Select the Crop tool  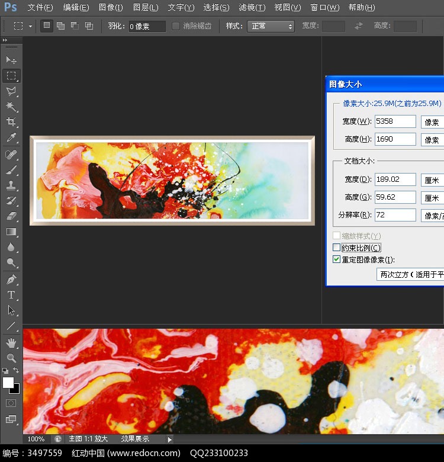point(11,121)
